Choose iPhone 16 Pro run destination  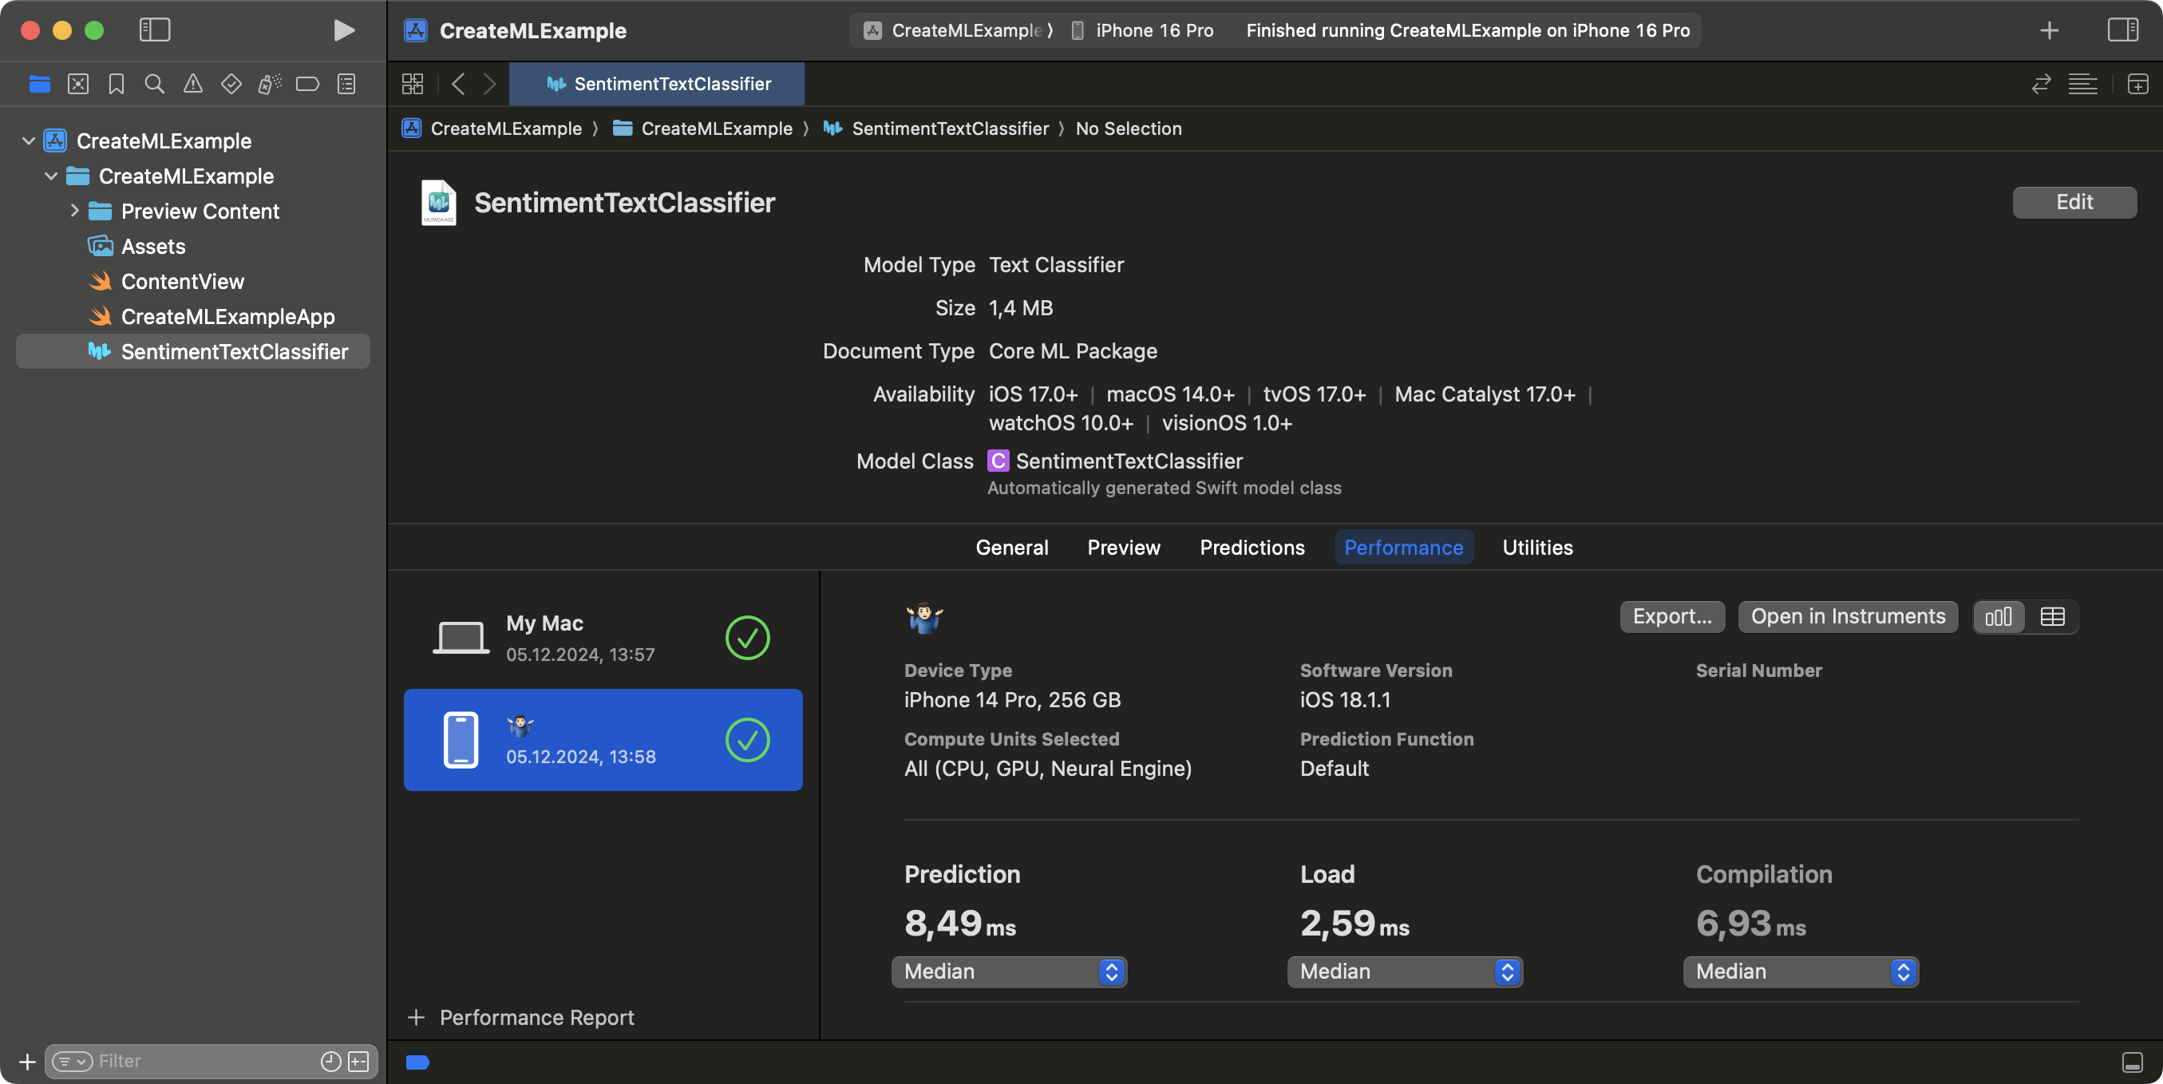[1143, 30]
